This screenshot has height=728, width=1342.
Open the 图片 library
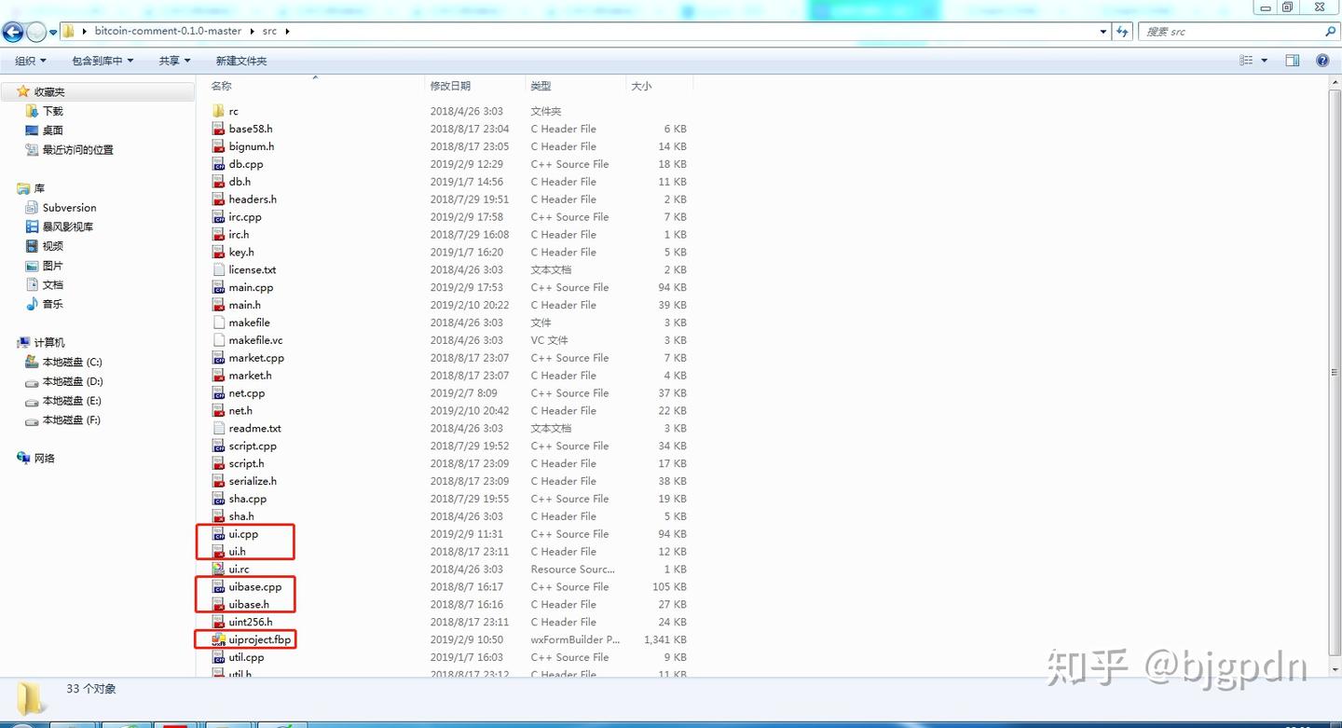pyautogui.click(x=53, y=266)
